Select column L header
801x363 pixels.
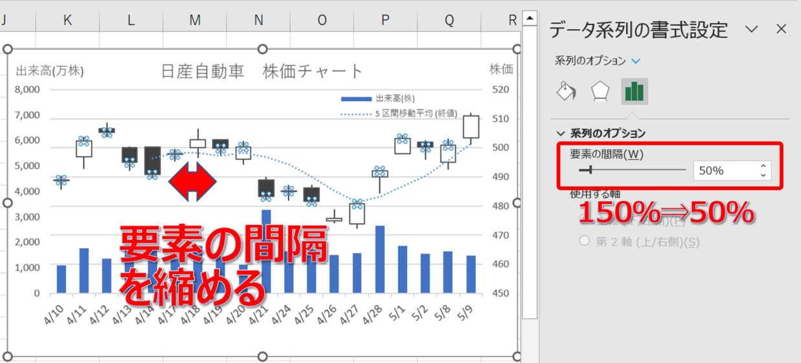point(131,21)
